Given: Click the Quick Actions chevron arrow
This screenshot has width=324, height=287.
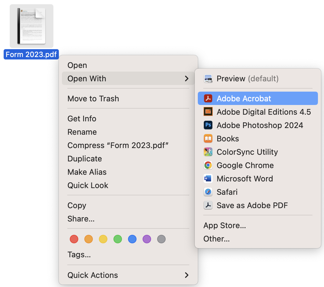Looking at the screenshot, I should coord(187,275).
